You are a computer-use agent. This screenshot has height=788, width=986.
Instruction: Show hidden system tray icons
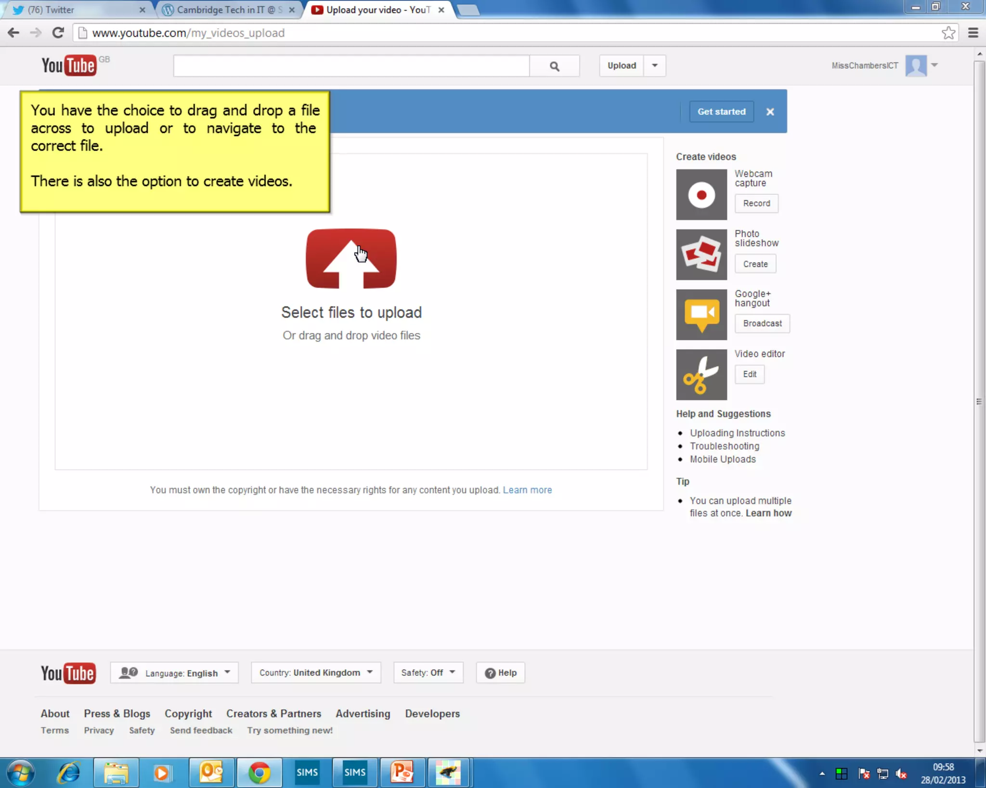[822, 774]
